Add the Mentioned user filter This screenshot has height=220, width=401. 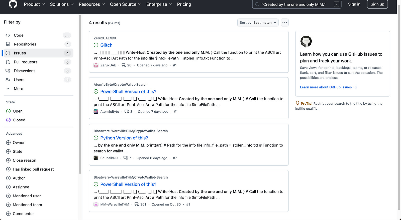[23, 196]
